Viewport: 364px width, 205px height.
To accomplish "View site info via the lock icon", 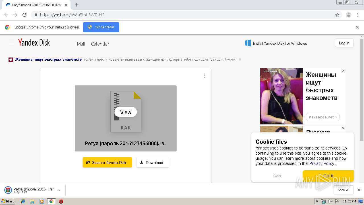I will (x=36, y=15).
